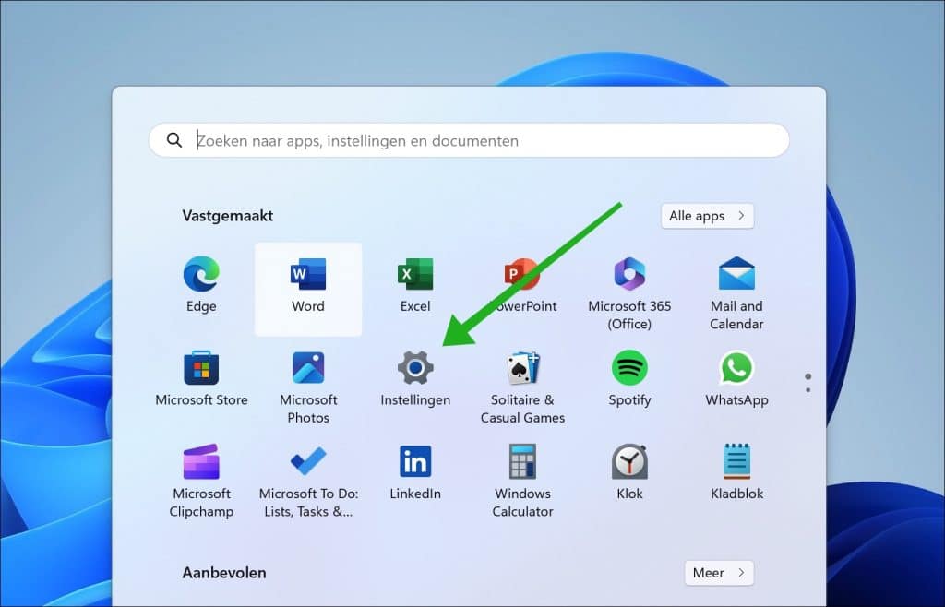Open Microsoft Photos
Screen dimensions: 945x607
pos(308,368)
